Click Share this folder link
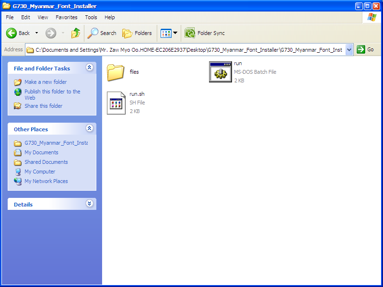The width and height of the screenshot is (383, 287). click(44, 106)
